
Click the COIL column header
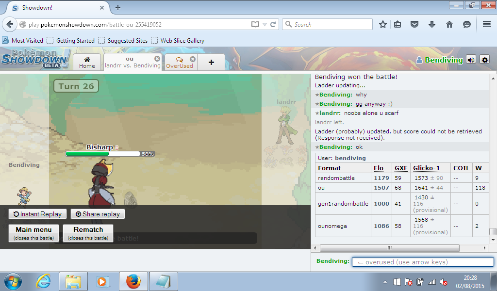point(462,168)
